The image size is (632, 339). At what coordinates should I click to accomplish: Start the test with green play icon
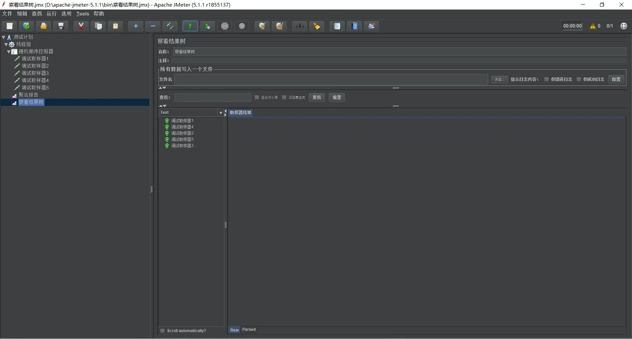point(190,26)
